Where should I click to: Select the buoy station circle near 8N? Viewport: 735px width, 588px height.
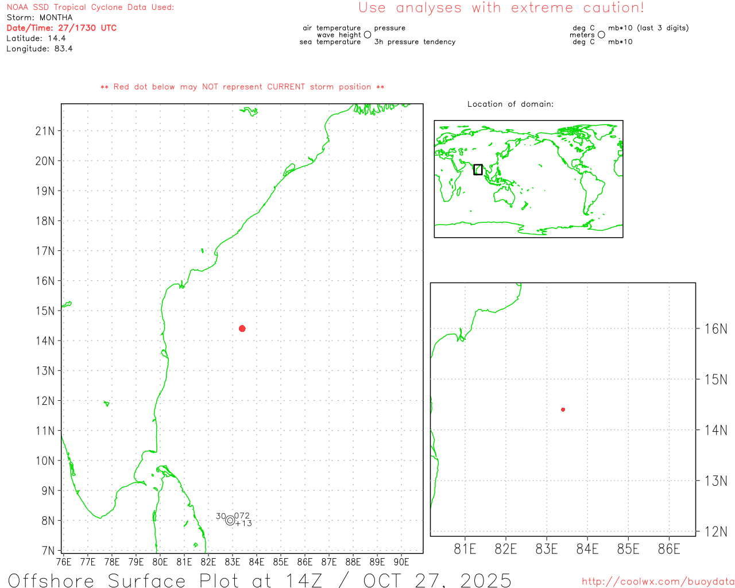pos(230,520)
